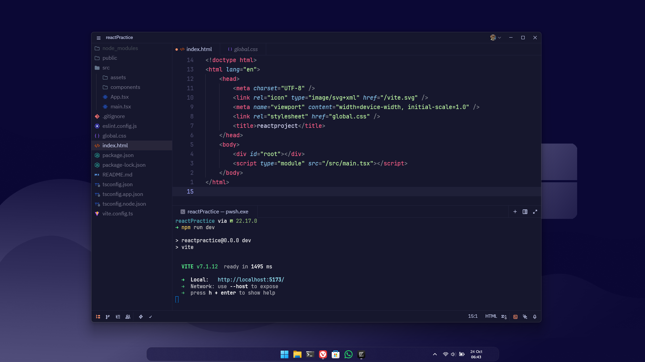The image size is (645, 362).
Task: Open the hamburger application menu
Action: click(98, 38)
